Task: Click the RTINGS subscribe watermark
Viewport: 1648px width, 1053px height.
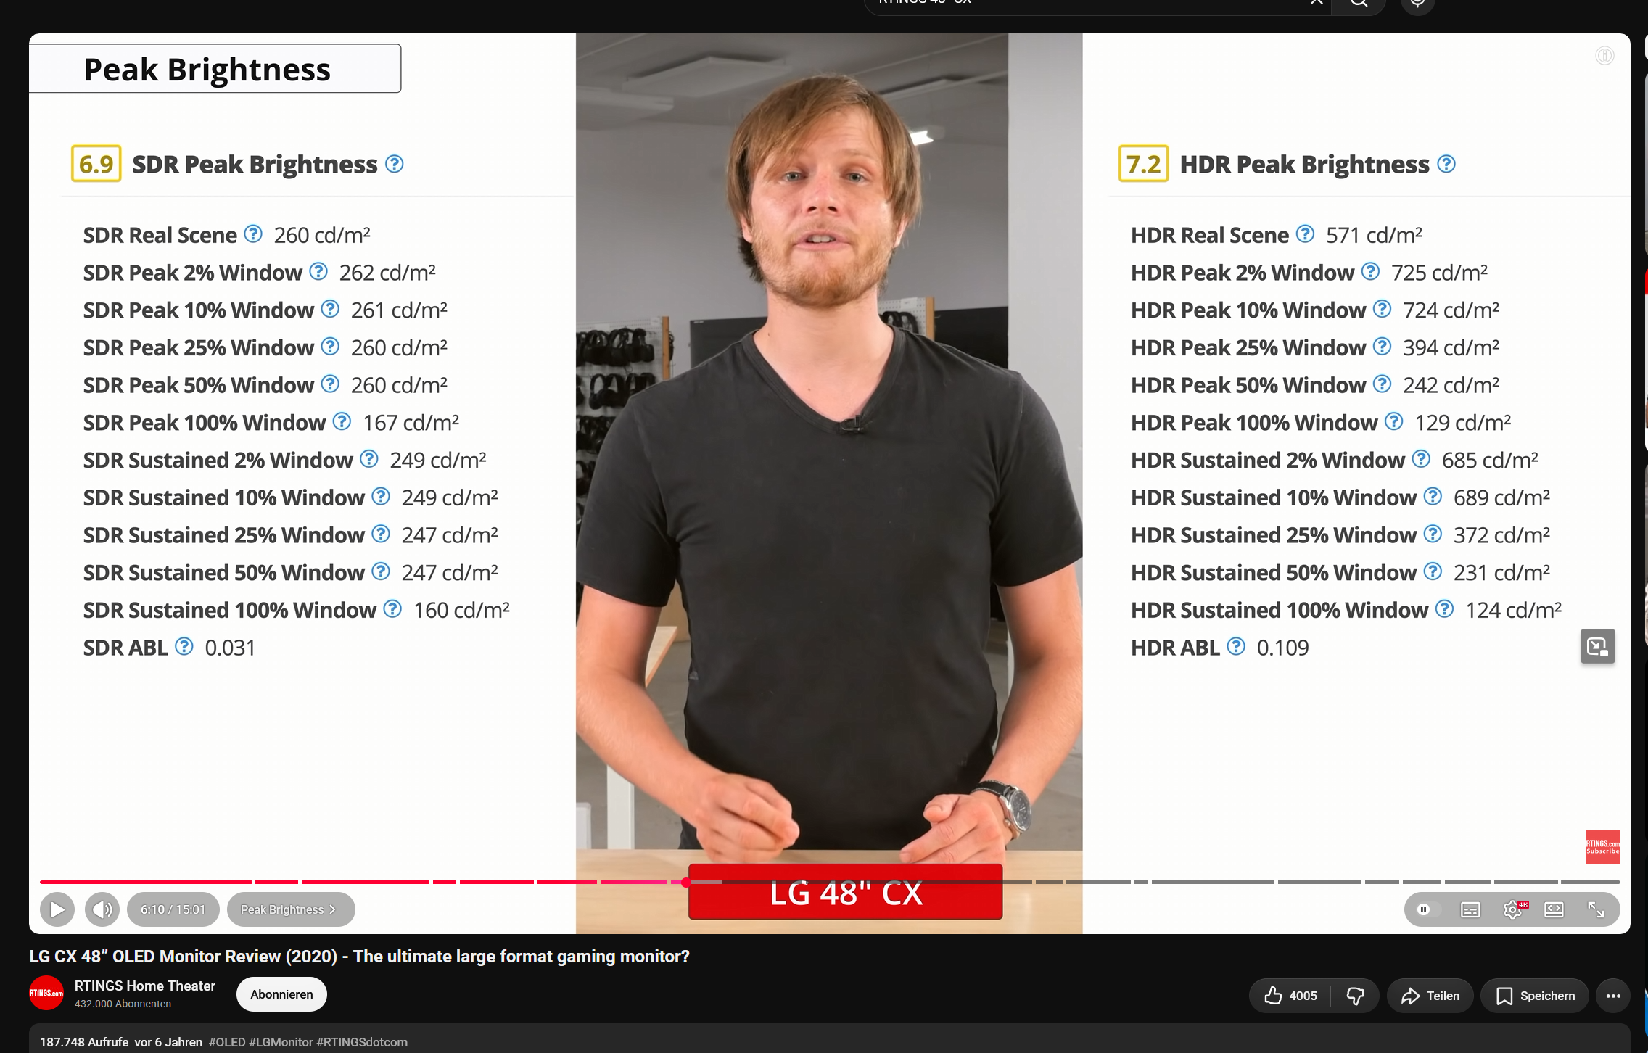Action: [1602, 847]
